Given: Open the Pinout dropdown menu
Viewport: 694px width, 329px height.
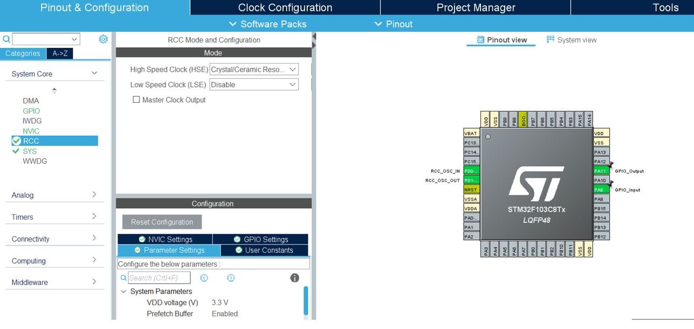Looking at the screenshot, I should [393, 24].
